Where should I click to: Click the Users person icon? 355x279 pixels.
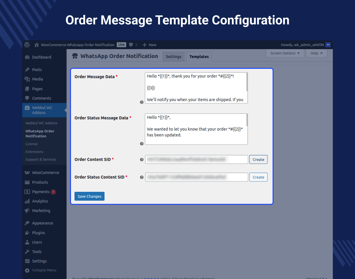(27, 242)
